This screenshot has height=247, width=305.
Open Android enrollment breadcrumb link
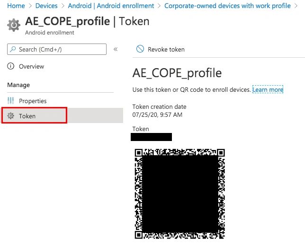pos(111,6)
